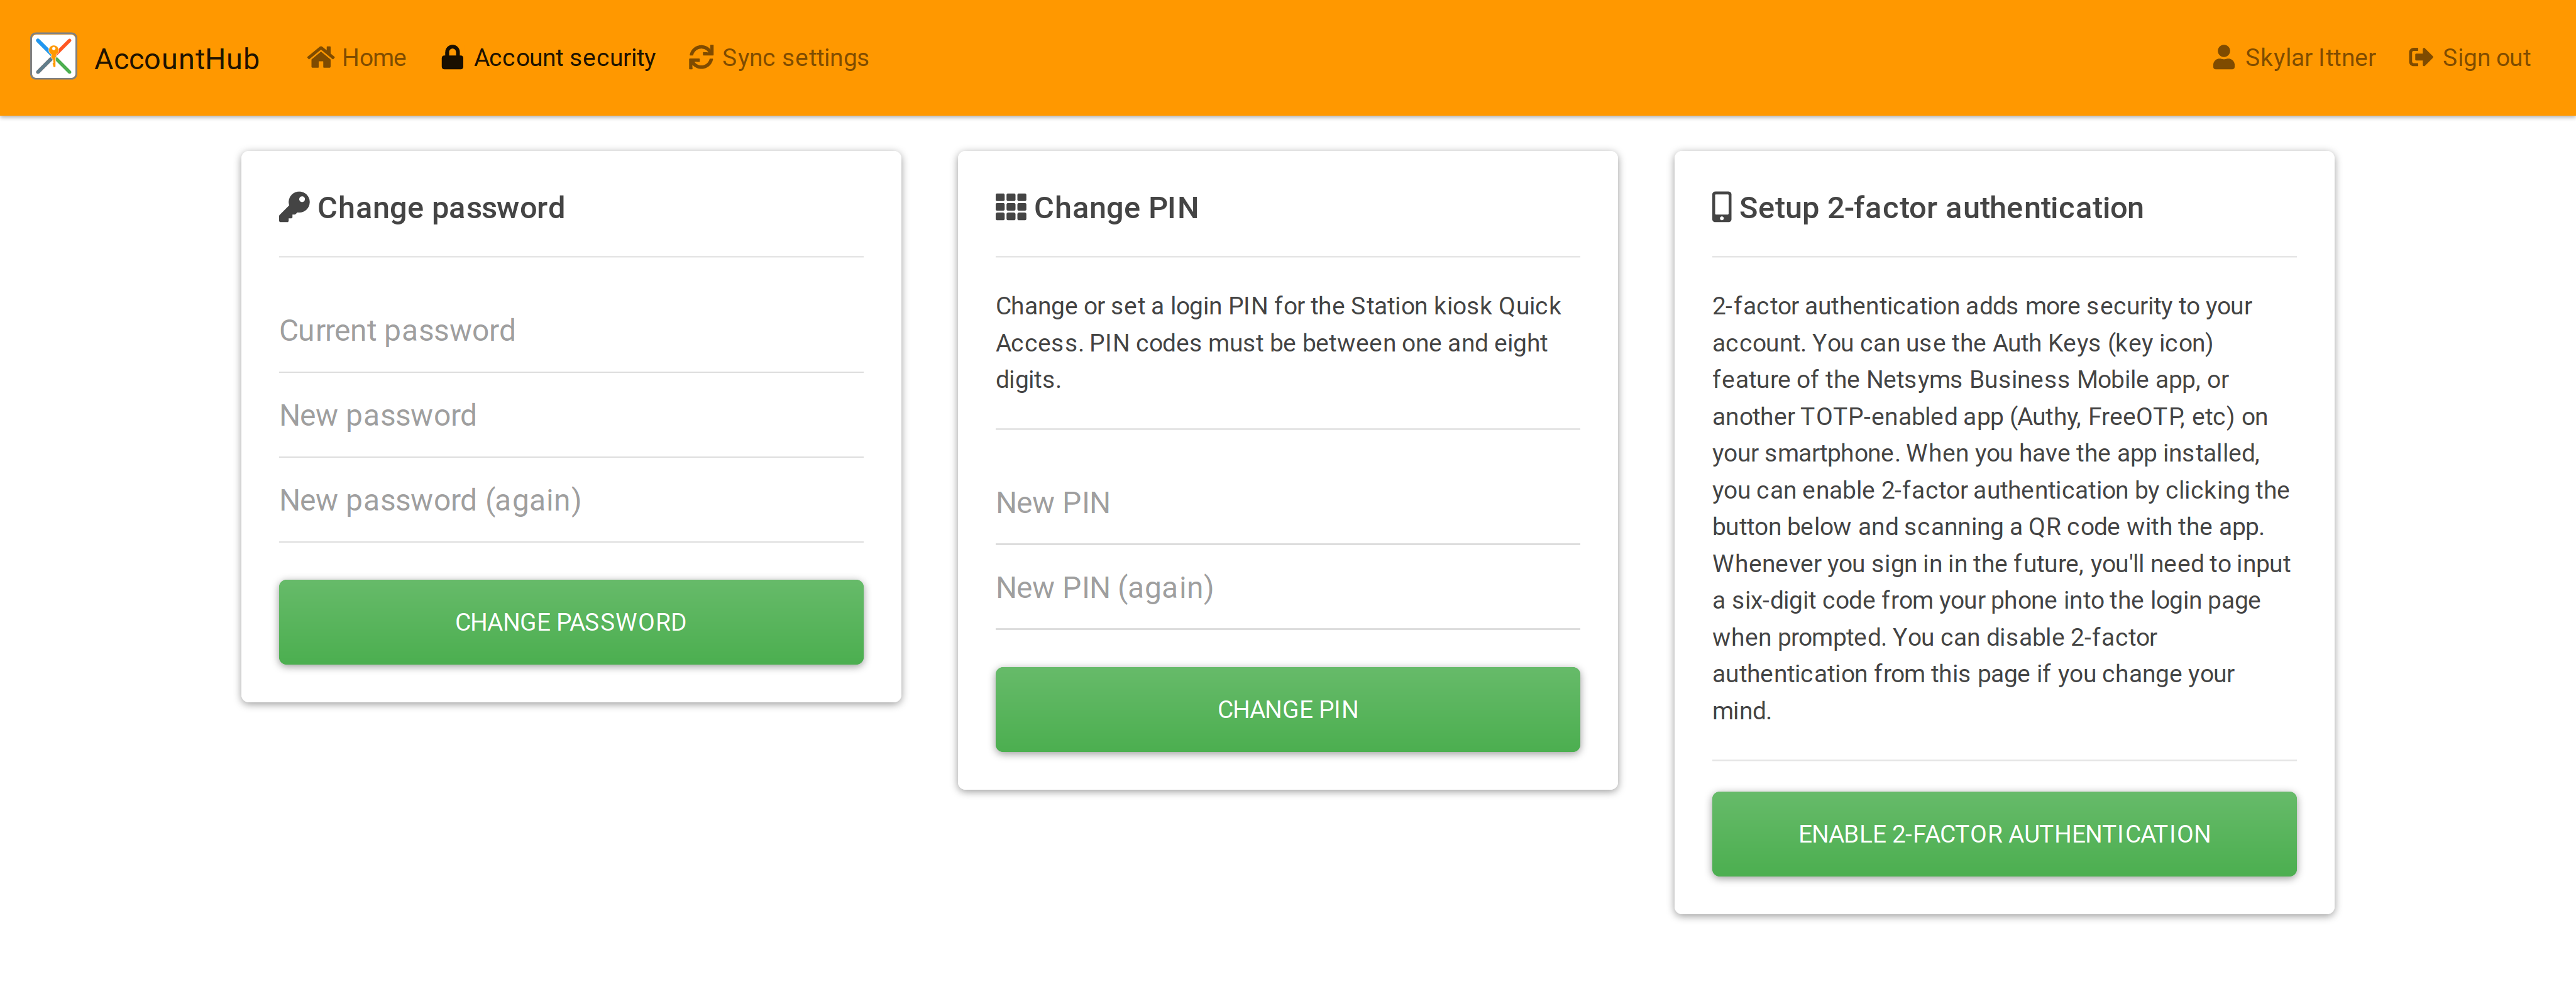Click the phone icon beside Setup 2-factor
The height and width of the screenshot is (1001, 2576).
[1721, 207]
